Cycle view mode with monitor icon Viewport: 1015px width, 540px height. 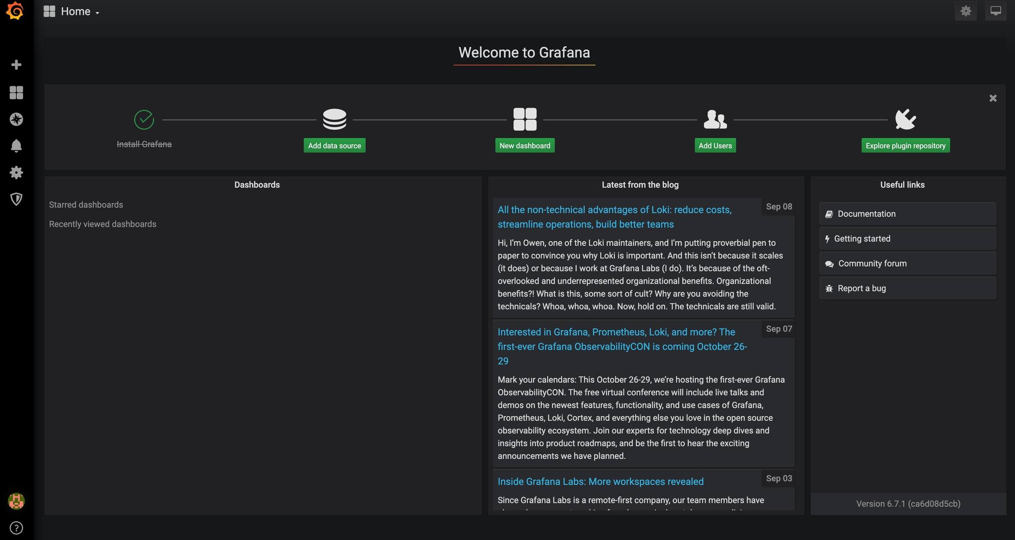pos(996,11)
